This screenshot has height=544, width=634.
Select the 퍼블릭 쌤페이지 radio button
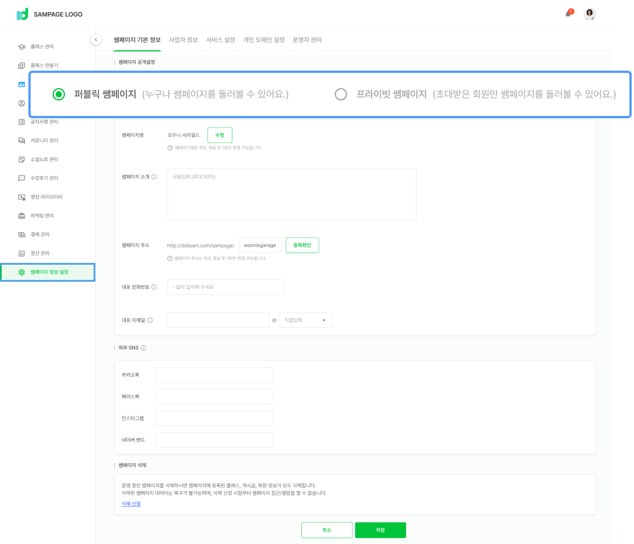pos(59,94)
